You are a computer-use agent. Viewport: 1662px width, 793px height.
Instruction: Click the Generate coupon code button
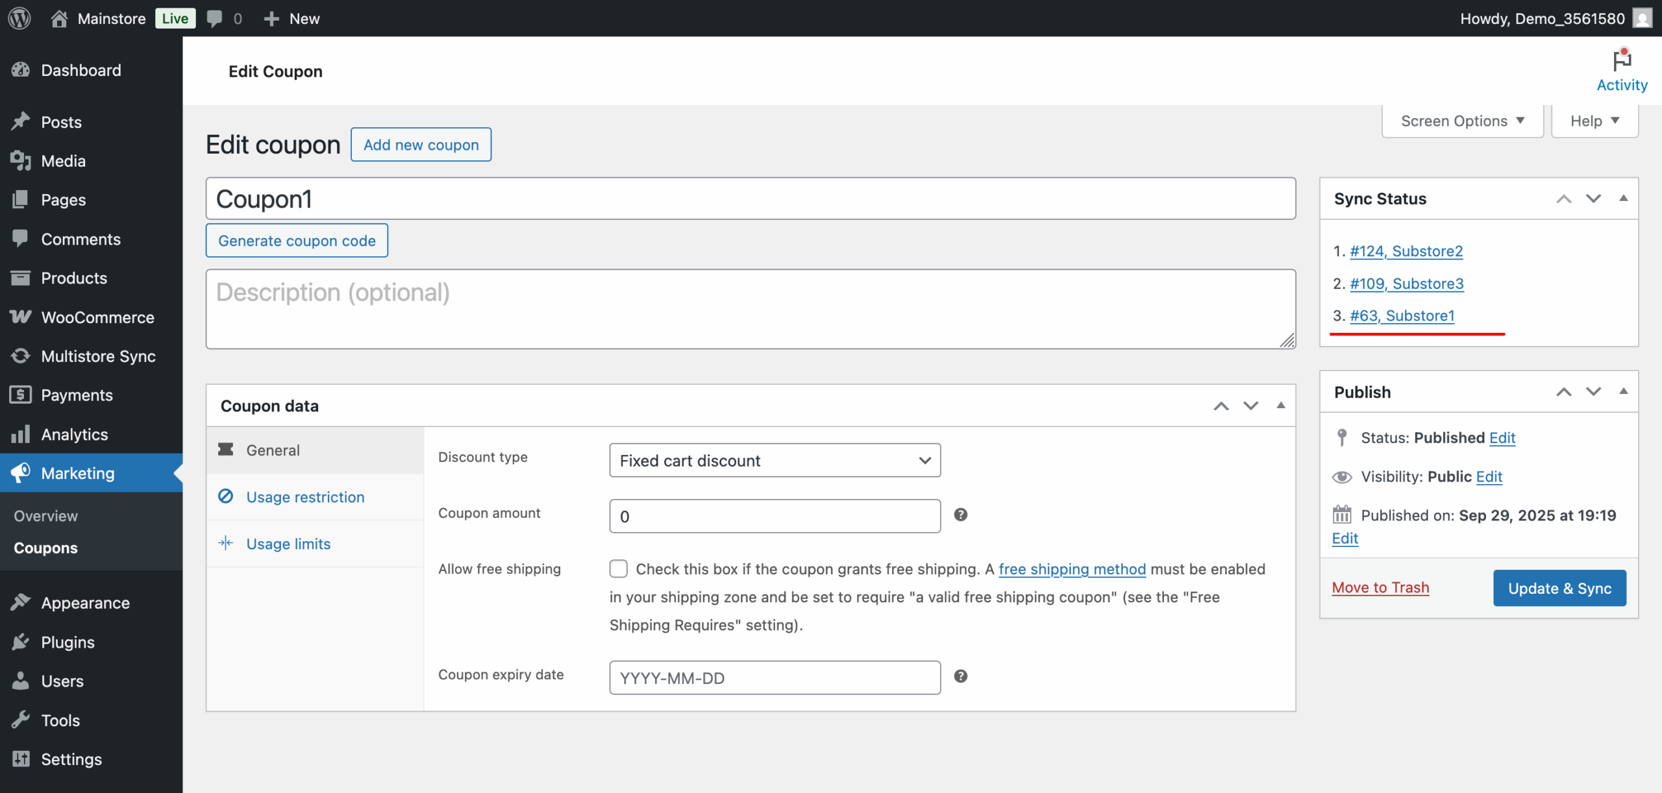[x=297, y=241]
